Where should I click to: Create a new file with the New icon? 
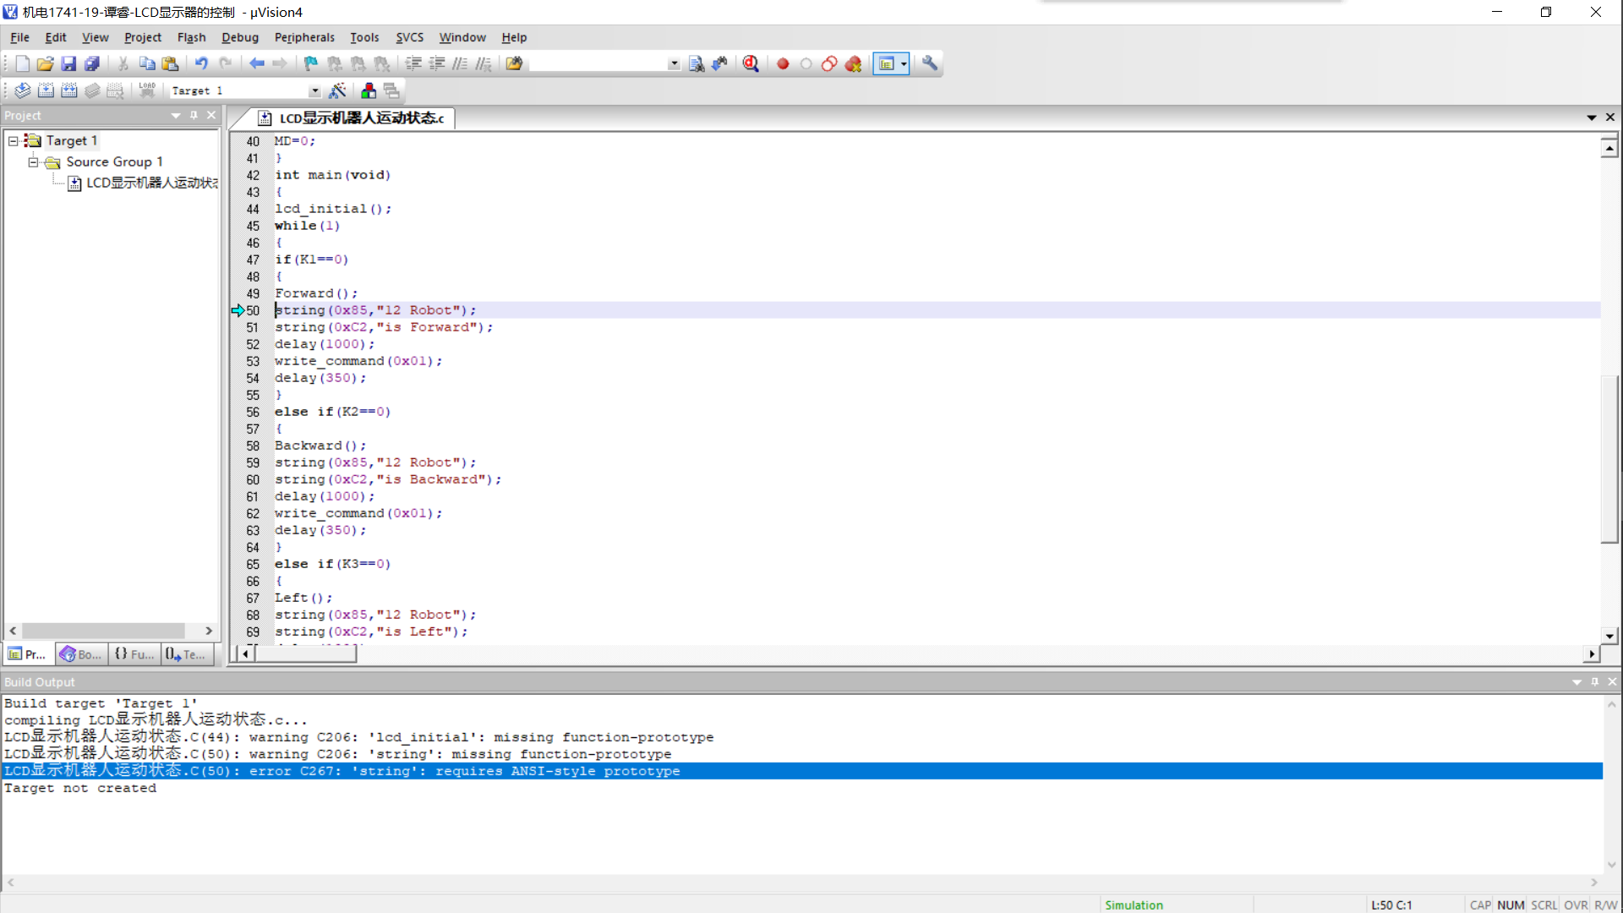22,63
